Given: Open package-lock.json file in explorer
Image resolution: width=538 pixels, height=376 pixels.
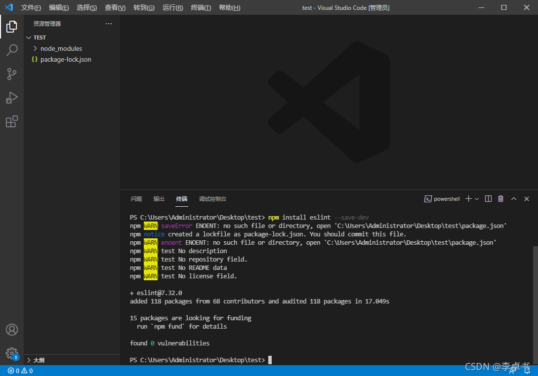Looking at the screenshot, I should tap(66, 59).
